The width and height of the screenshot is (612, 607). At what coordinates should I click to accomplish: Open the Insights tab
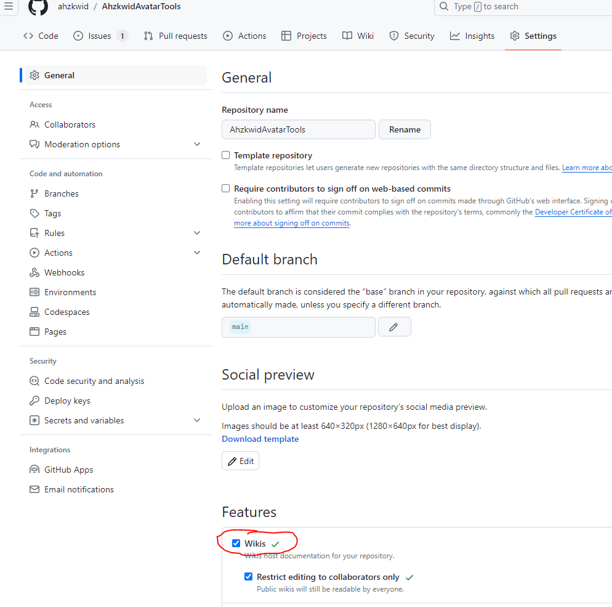tap(472, 36)
